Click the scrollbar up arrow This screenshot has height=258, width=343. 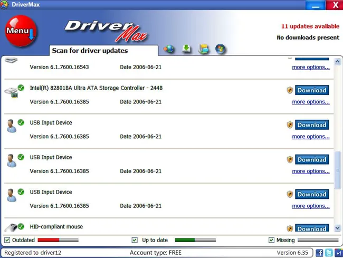click(x=337, y=61)
